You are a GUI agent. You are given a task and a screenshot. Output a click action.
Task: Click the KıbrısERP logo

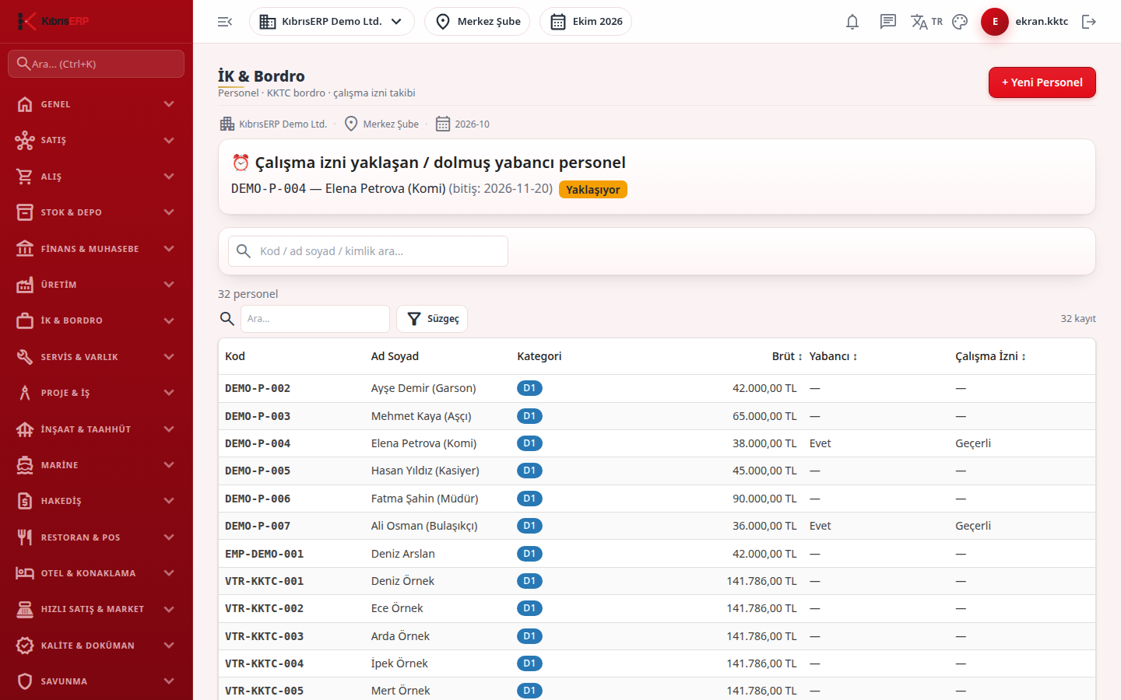54,21
